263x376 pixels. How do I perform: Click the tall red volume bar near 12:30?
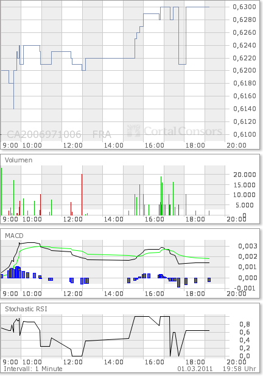tap(82, 195)
